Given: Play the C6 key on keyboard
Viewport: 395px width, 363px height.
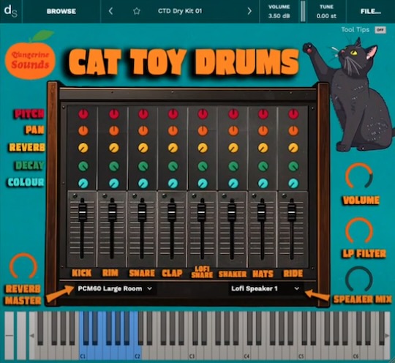Looking at the screenshot, I should coord(356,353).
